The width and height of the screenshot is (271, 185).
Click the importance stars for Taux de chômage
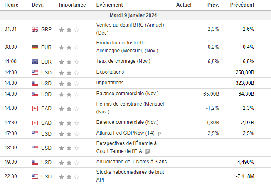click(x=69, y=62)
